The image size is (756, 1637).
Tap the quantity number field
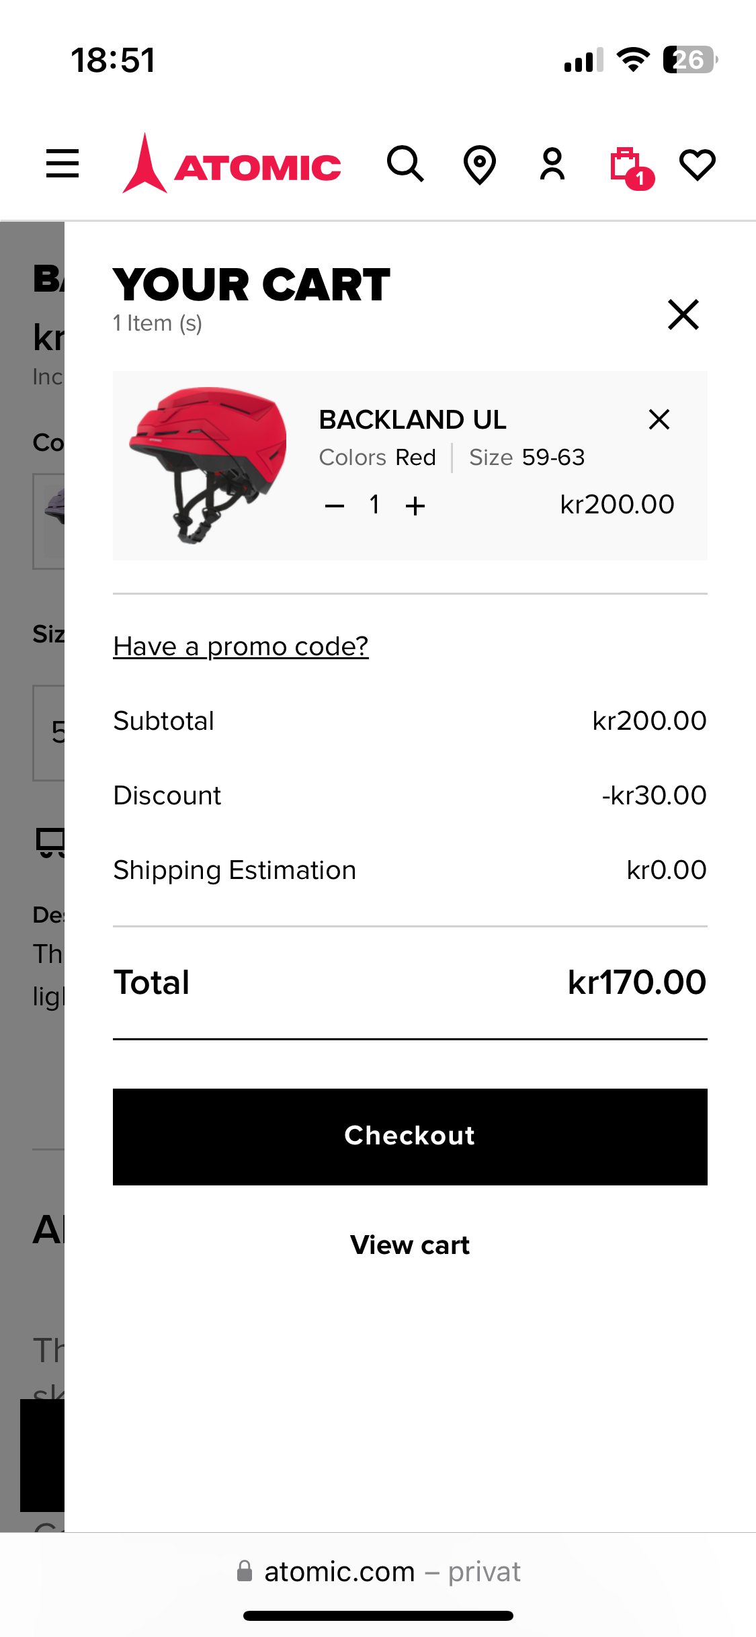click(375, 505)
